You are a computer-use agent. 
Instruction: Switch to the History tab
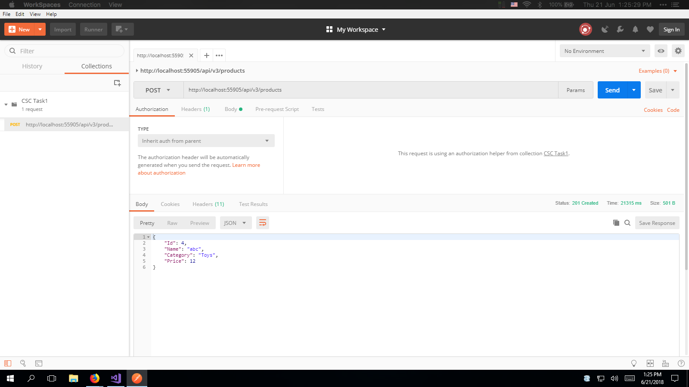(32, 66)
